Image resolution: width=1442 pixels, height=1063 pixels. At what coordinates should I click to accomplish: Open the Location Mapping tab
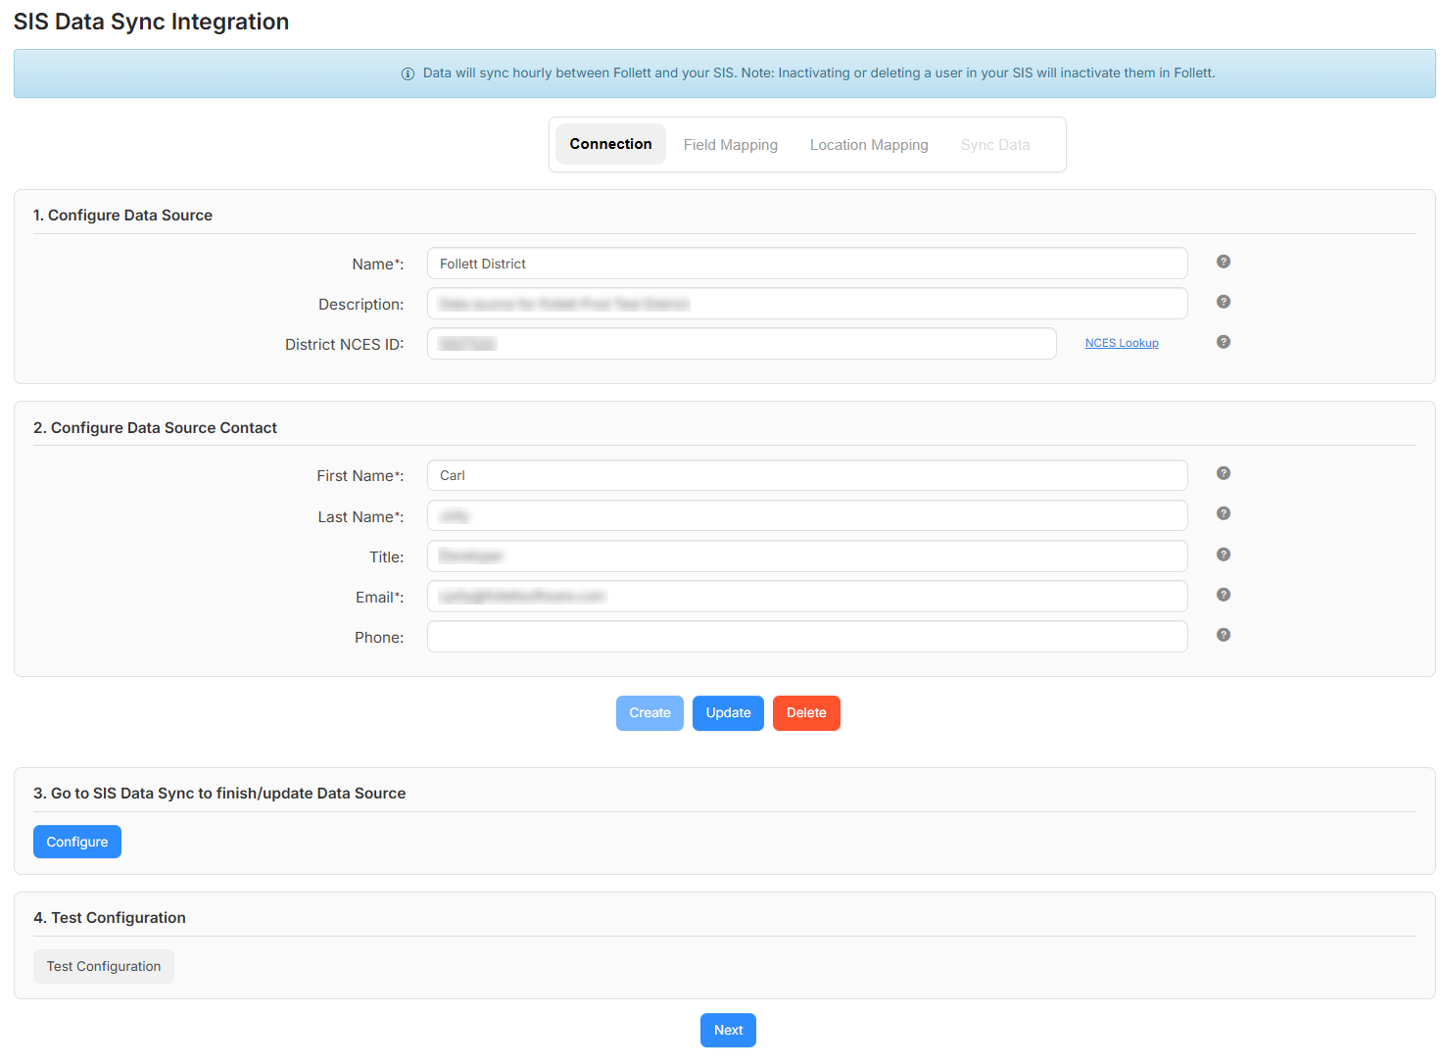click(x=869, y=145)
